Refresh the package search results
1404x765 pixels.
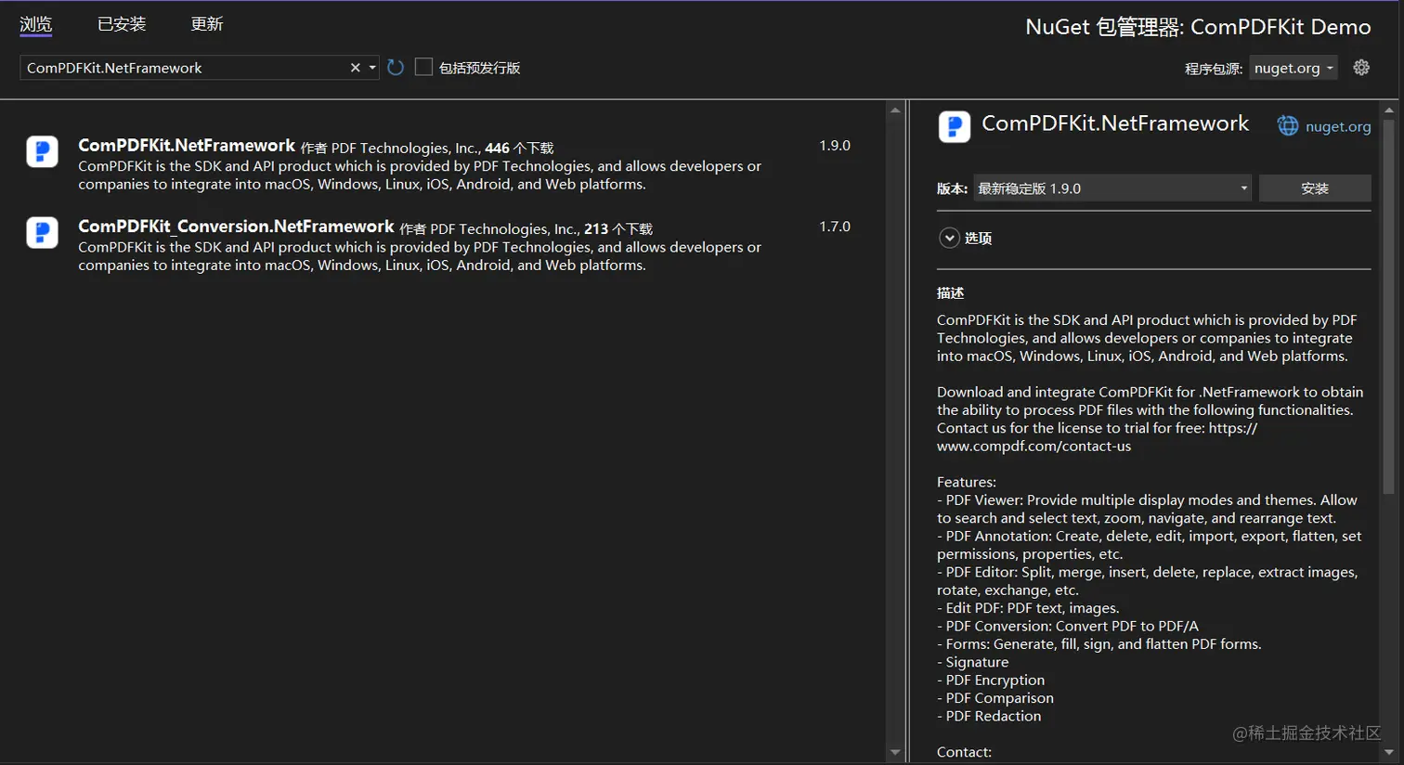(396, 68)
